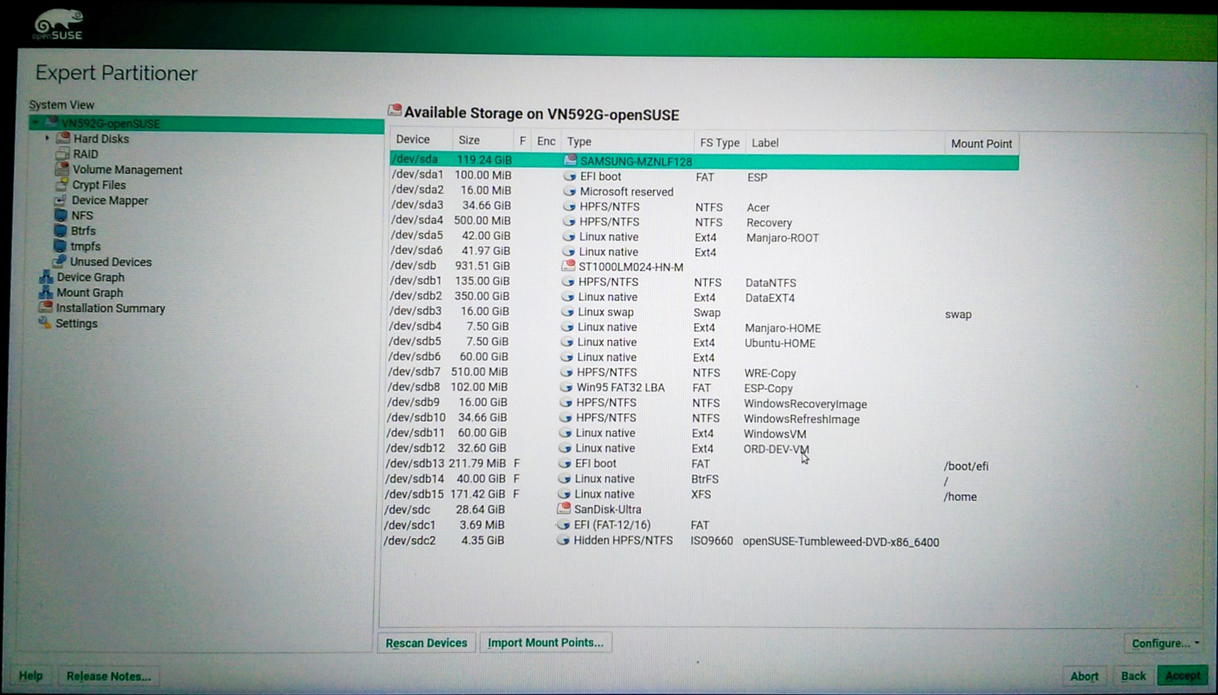Click the Back button
The height and width of the screenshot is (695, 1218).
point(1133,676)
